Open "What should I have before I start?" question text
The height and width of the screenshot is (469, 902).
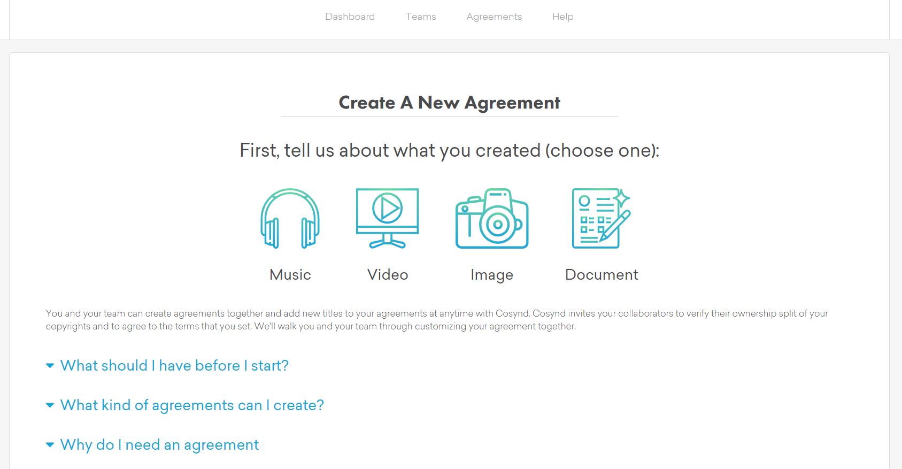click(x=174, y=366)
